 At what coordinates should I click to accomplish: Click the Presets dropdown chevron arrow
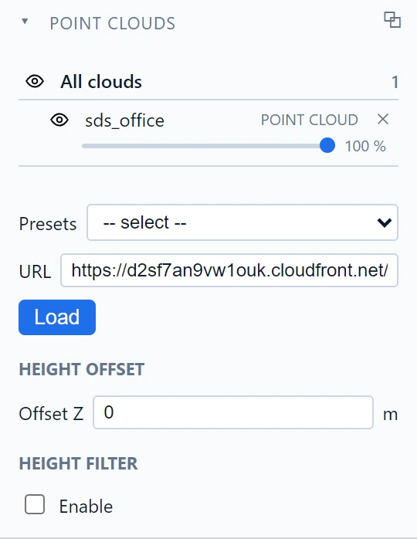(384, 222)
